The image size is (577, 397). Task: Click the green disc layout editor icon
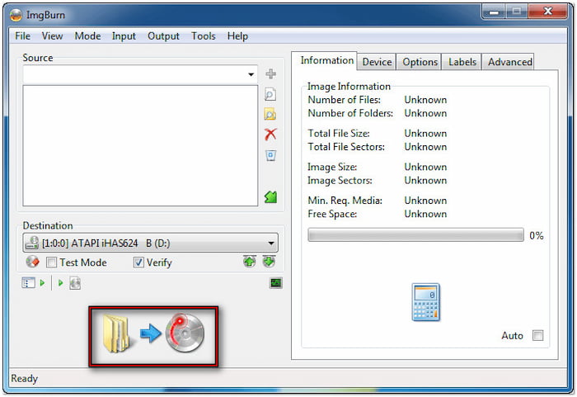coord(271,197)
